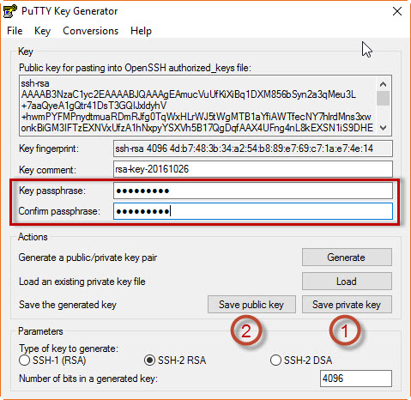Click the number of bits field

click(356, 379)
